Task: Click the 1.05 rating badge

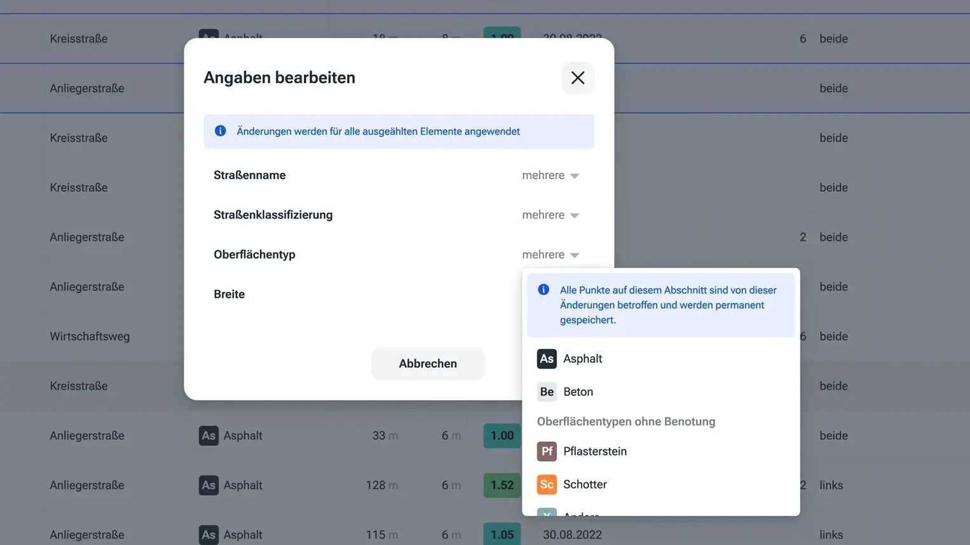Action: point(502,534)
